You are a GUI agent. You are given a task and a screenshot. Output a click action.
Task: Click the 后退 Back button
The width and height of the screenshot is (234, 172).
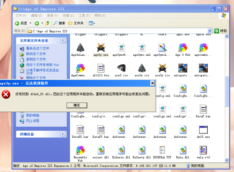pos(21,23)
